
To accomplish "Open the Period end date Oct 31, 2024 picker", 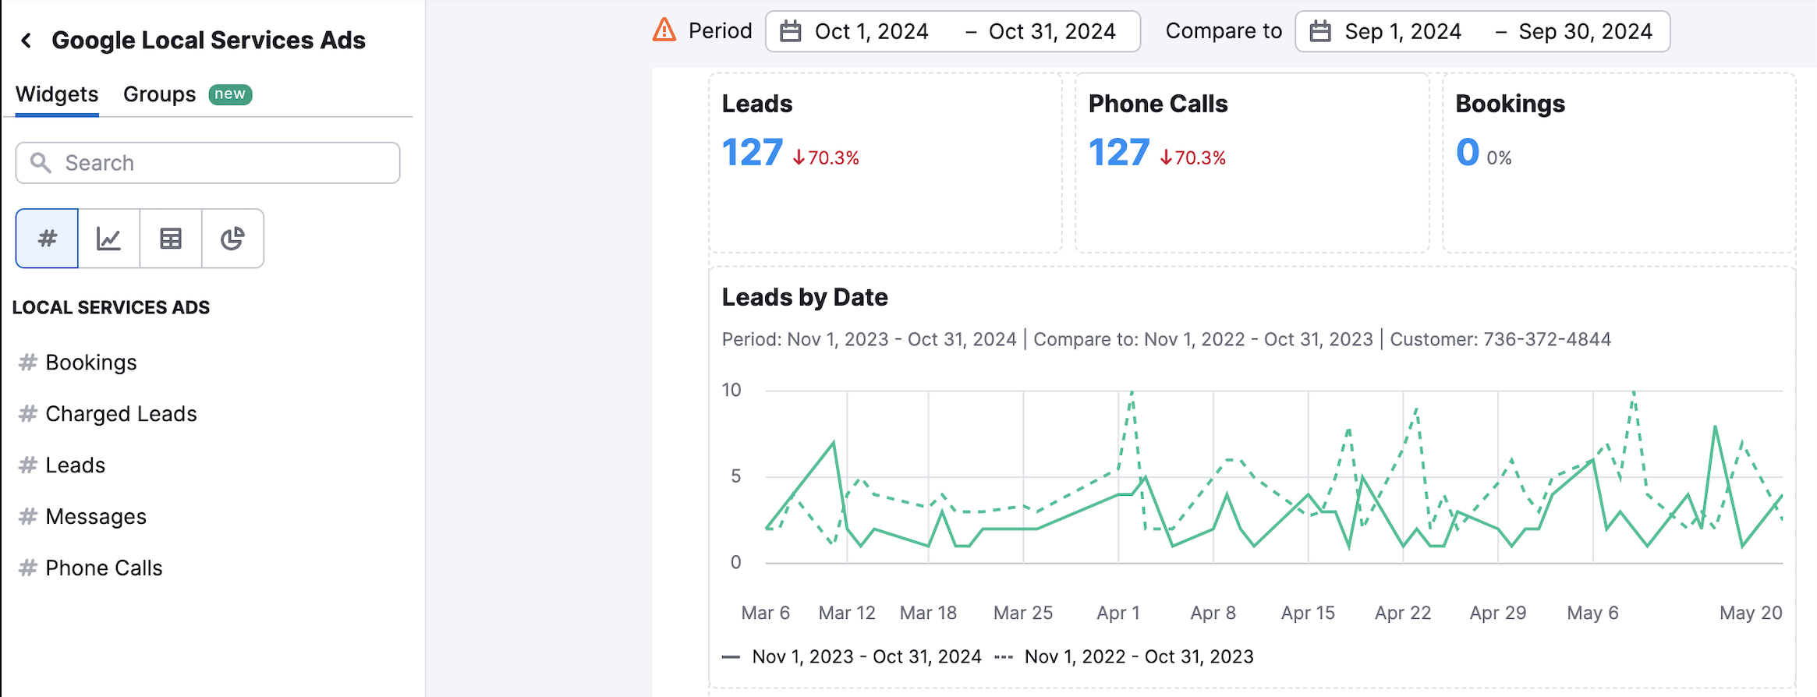I will tap(1052, 30).
